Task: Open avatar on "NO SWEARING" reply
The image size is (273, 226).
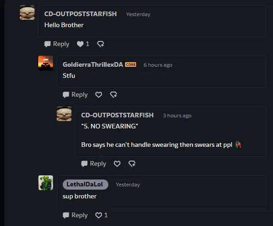Action: [x=64, y=114]
